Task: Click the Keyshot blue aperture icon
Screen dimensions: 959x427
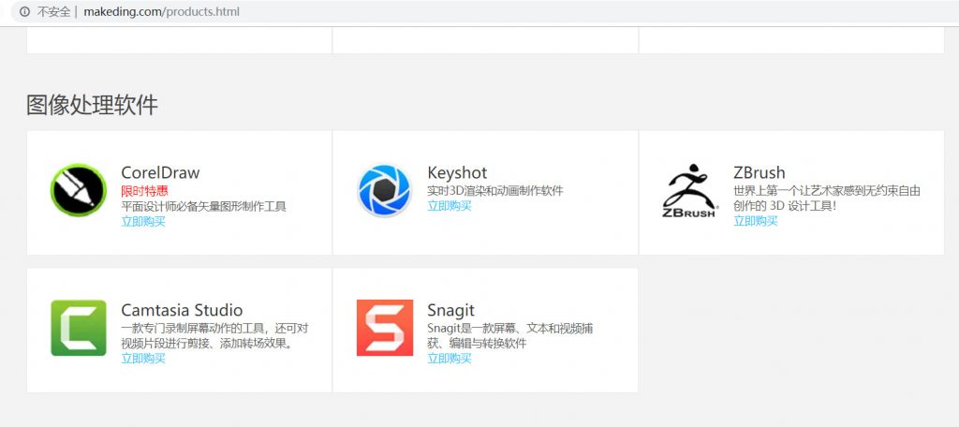Action: coord(384,191)
